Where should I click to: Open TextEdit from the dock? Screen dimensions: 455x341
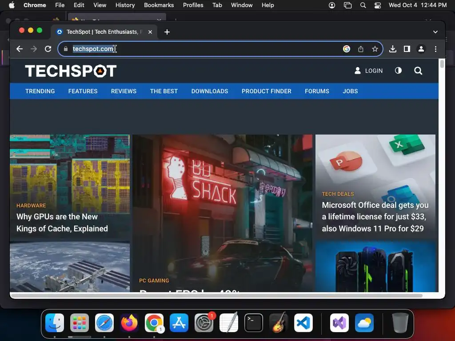point(229,323)
